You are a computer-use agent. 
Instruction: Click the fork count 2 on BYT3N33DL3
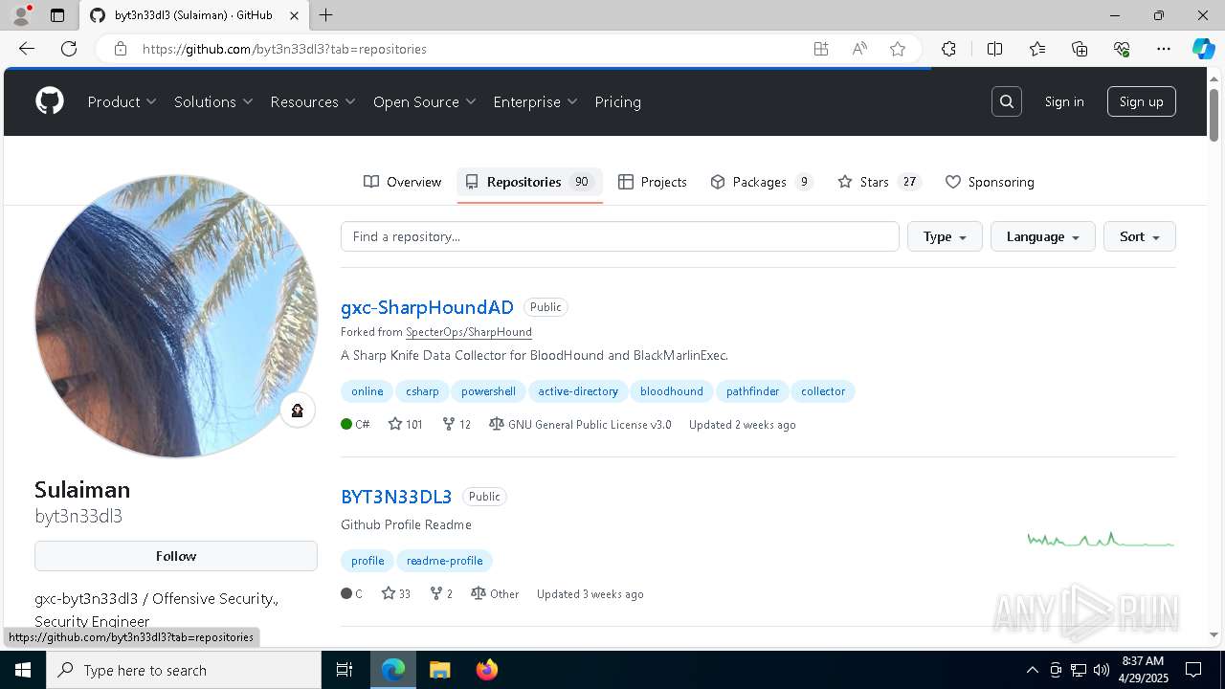click(441, 593)
